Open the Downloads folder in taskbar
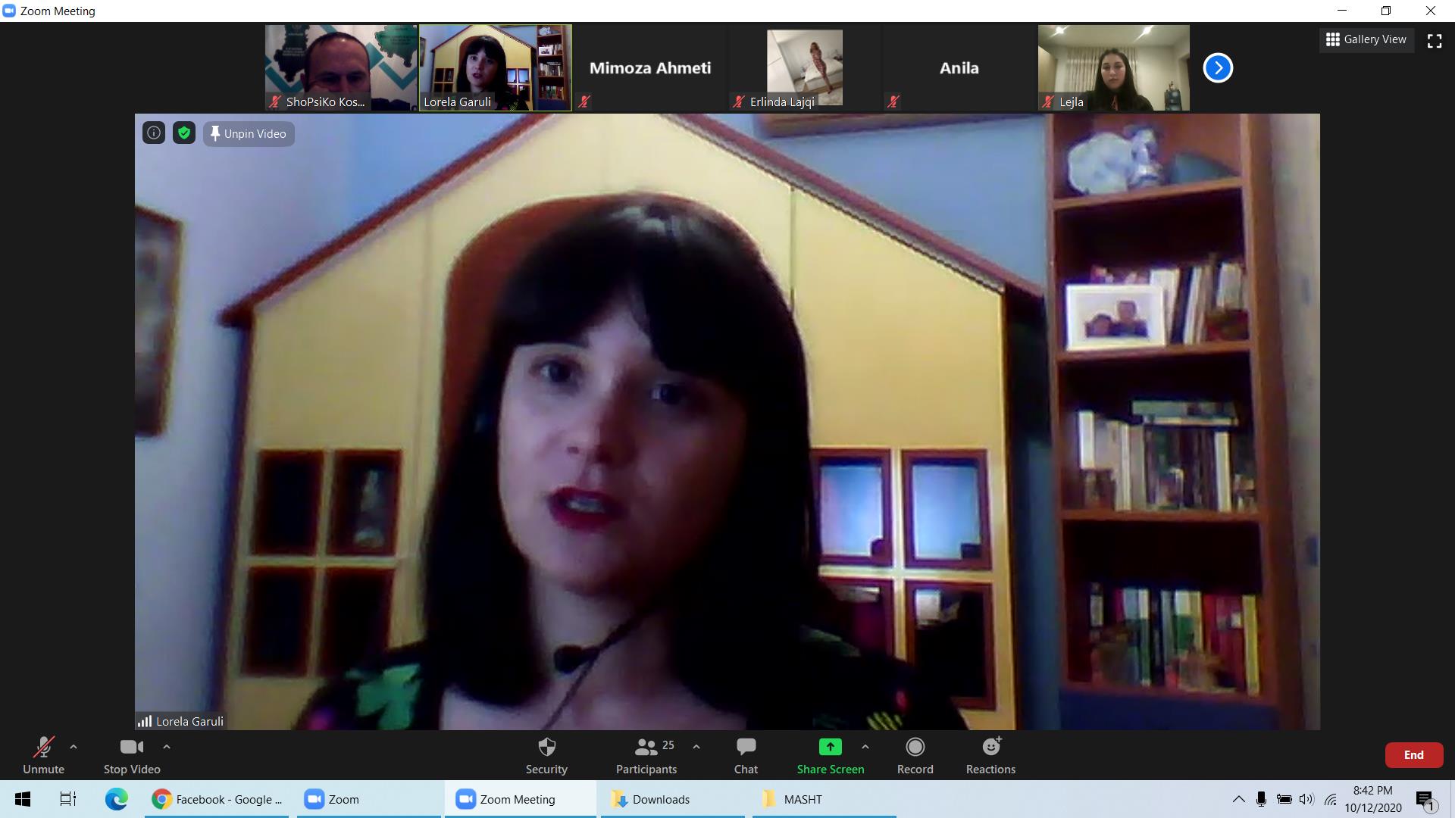 tap(673, 799)
